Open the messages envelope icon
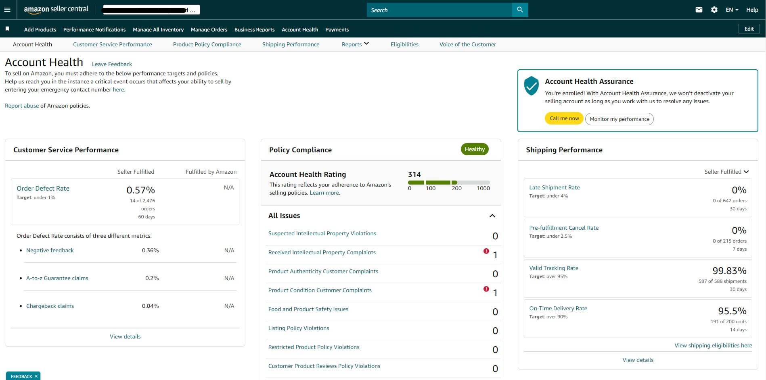This screenshot has height=380, width=766. (x=699, y=10)
